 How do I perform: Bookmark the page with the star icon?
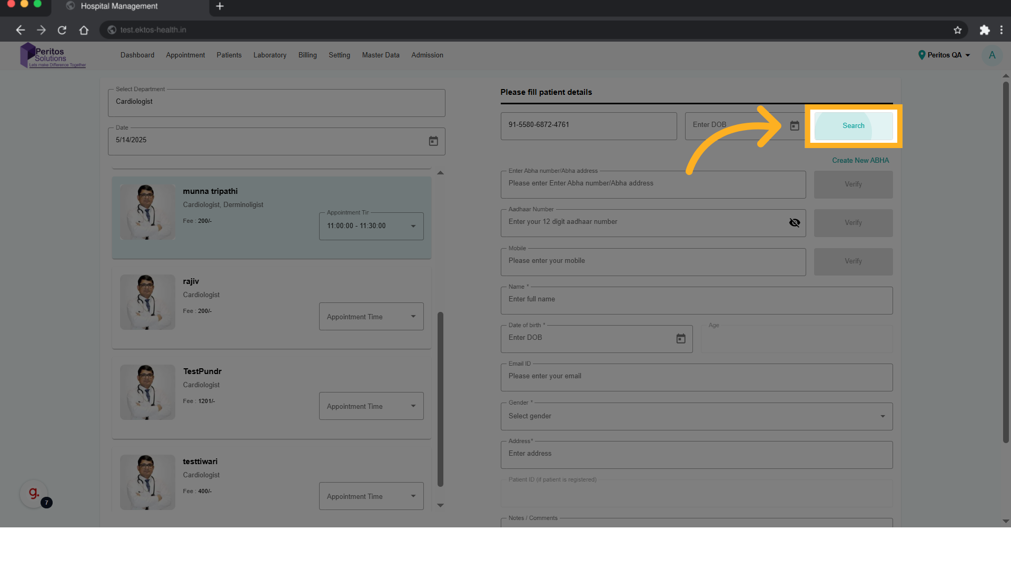click(957, 30)
